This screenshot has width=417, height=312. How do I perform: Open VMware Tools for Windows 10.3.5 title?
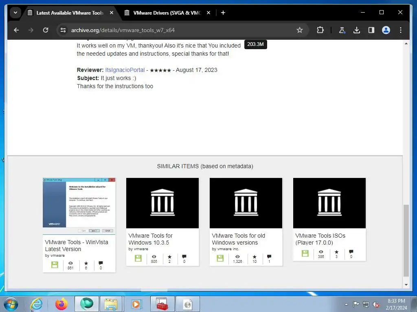tap(151, 239)
